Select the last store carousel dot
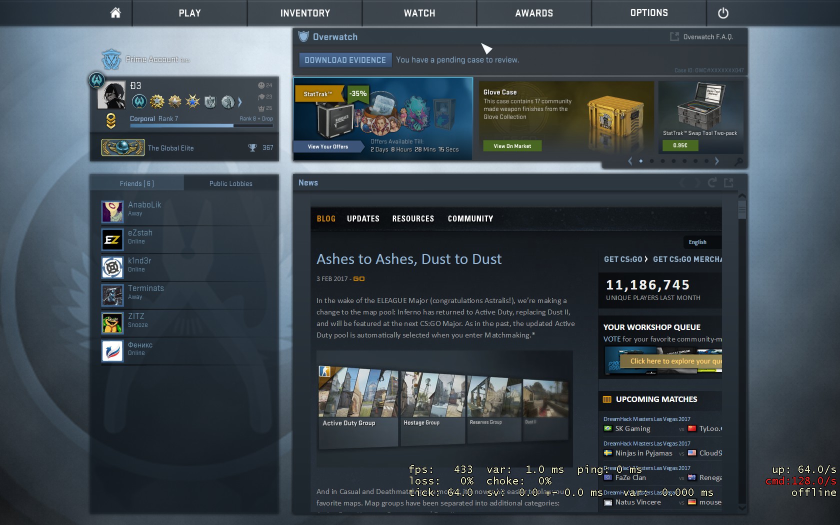Image resolution: width=840 pixels, height=525 pixels. pos(706,161)
